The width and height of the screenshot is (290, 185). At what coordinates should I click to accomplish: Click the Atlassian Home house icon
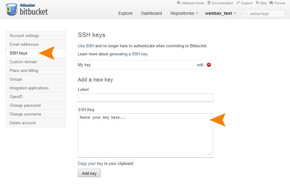coord(179,3)
